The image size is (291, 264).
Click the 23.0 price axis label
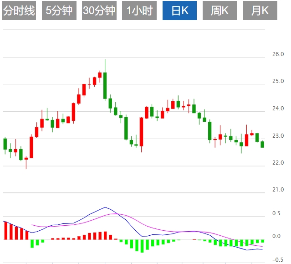point(278,136)
